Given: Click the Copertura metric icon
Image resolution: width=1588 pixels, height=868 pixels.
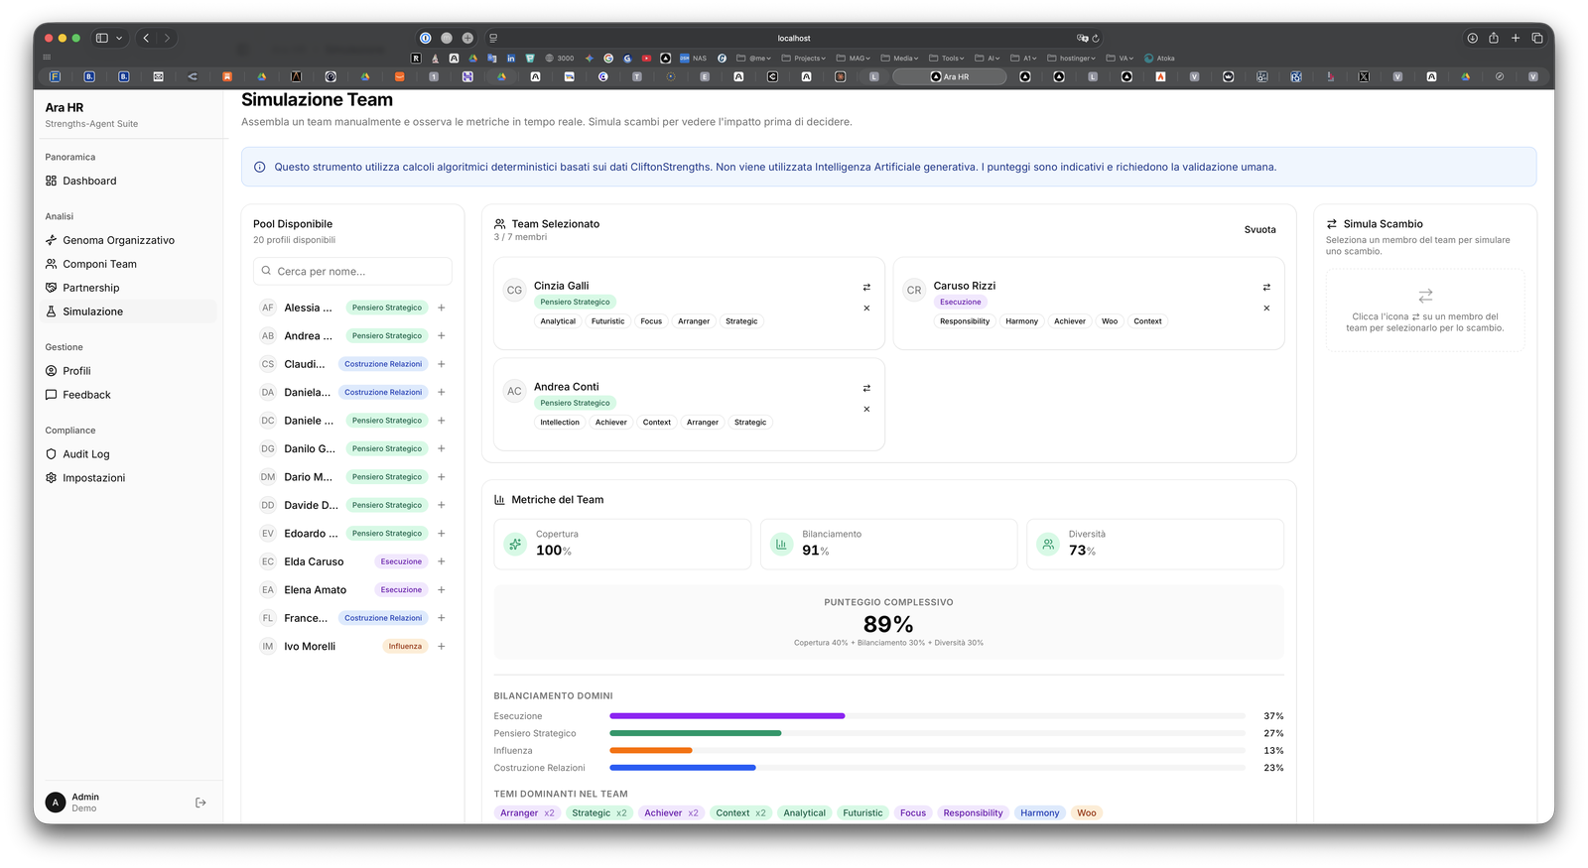Looking at the screenshot, I should tap(515, 544).
